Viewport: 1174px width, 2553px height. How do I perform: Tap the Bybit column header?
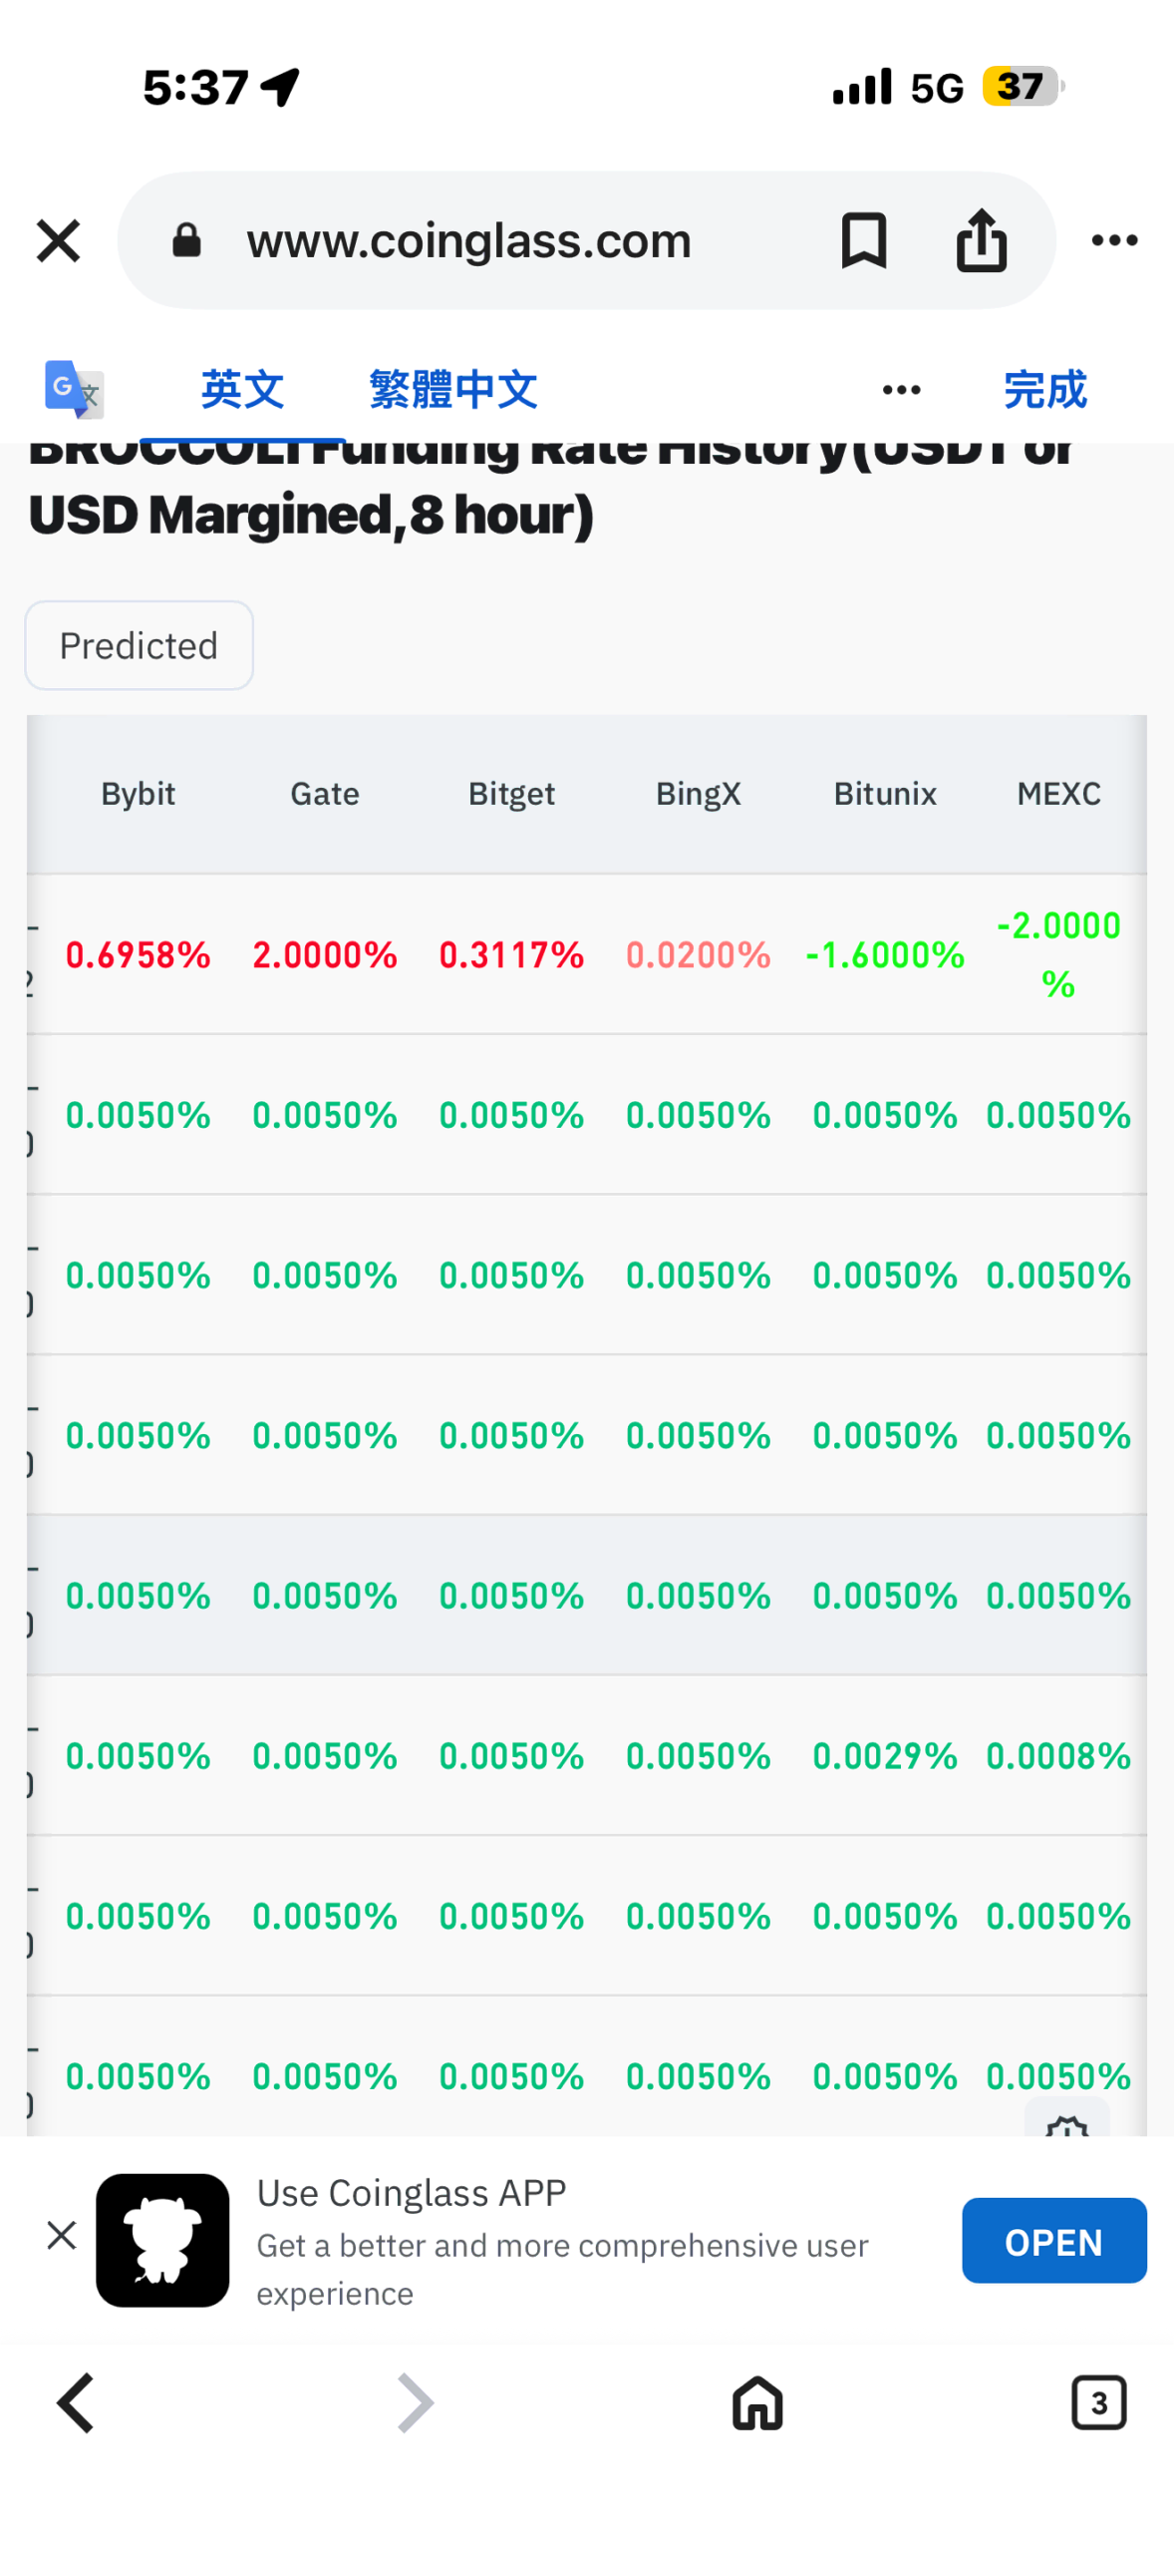click(139, 794)
